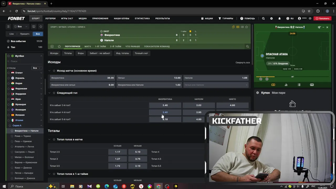Viewport: 336px width, 189px height.
Task: Select Милан — Болонья match
Action: click(x=24, y=157)
